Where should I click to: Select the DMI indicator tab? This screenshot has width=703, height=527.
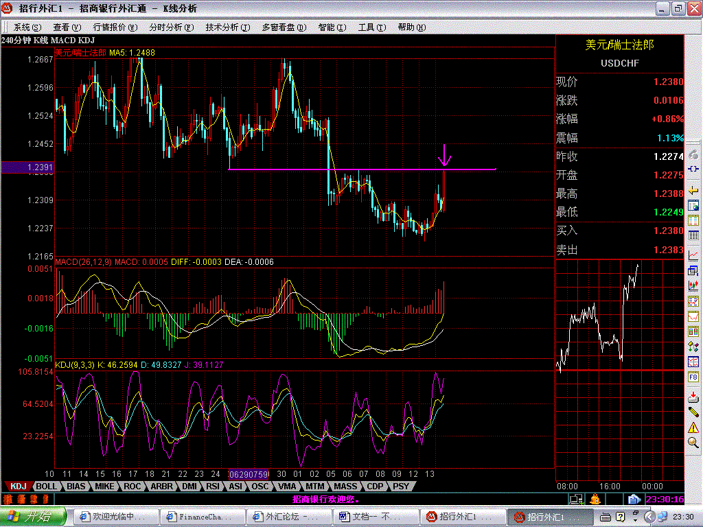click(188, 486)
